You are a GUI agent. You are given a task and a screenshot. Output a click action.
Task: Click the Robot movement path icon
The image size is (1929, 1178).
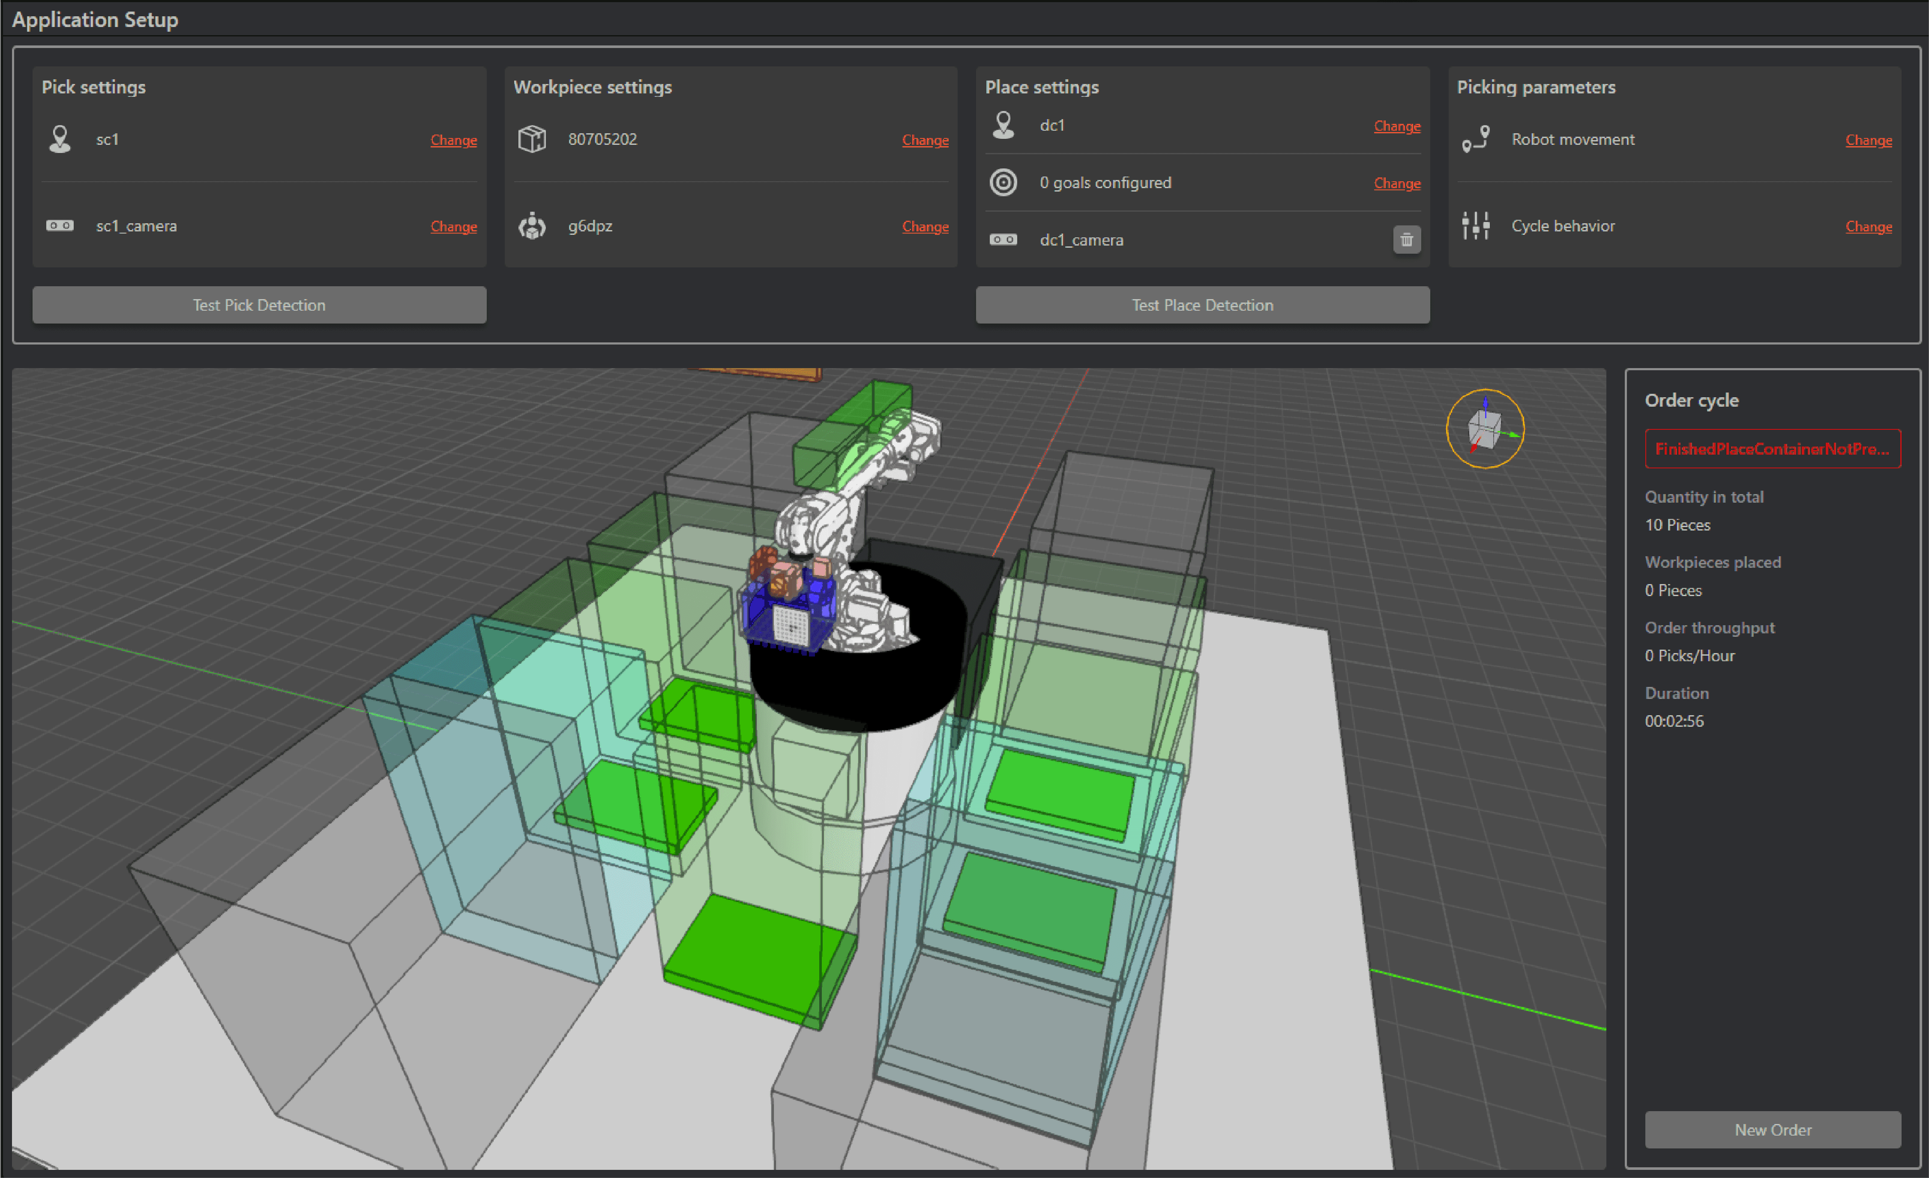[1475, 139]
